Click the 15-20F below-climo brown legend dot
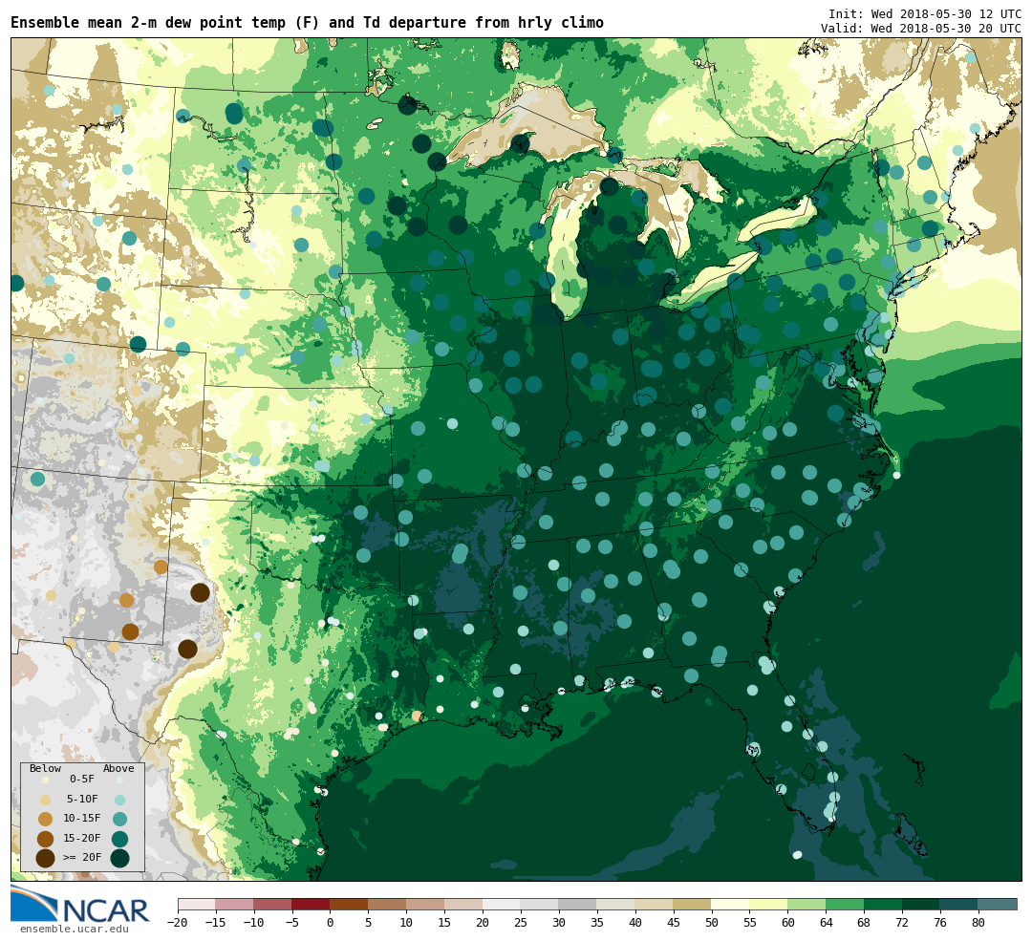This screenshot has height=941, width=1032. click(x=46, y=839)
